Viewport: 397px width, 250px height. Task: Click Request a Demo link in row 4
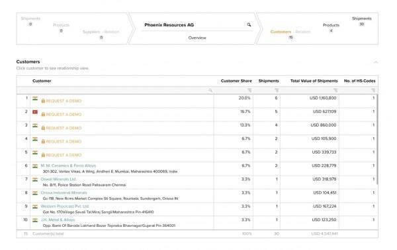(x=64, y=141)
